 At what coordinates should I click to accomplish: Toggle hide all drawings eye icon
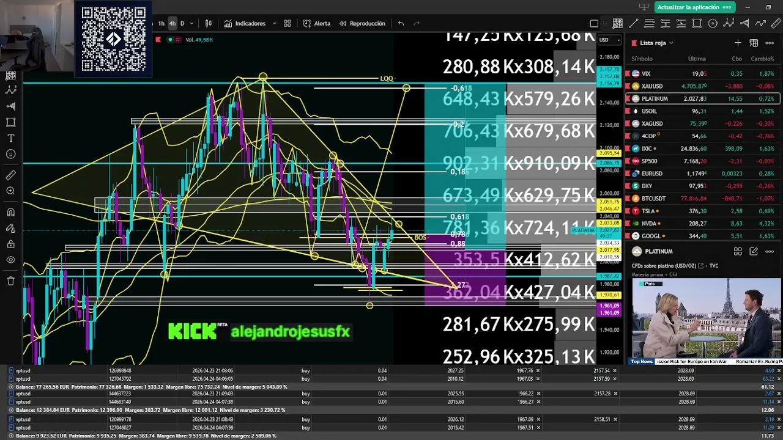[10, 260]
